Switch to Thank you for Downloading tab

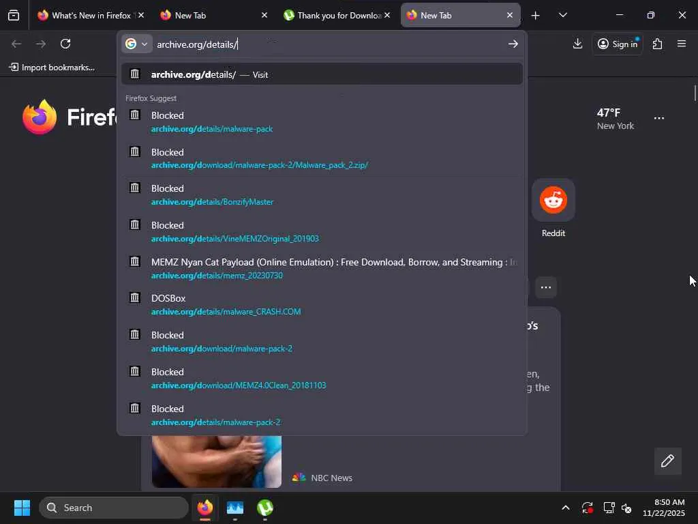[x=337, y=15]
